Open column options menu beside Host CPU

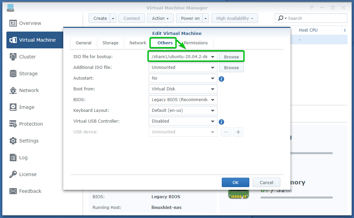point(345,30)
